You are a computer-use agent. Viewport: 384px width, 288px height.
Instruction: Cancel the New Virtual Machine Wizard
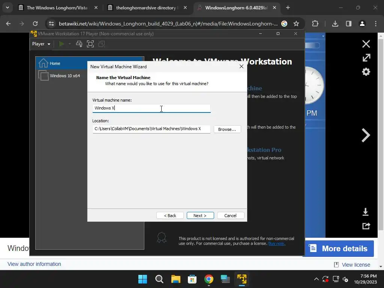(231, 216)
